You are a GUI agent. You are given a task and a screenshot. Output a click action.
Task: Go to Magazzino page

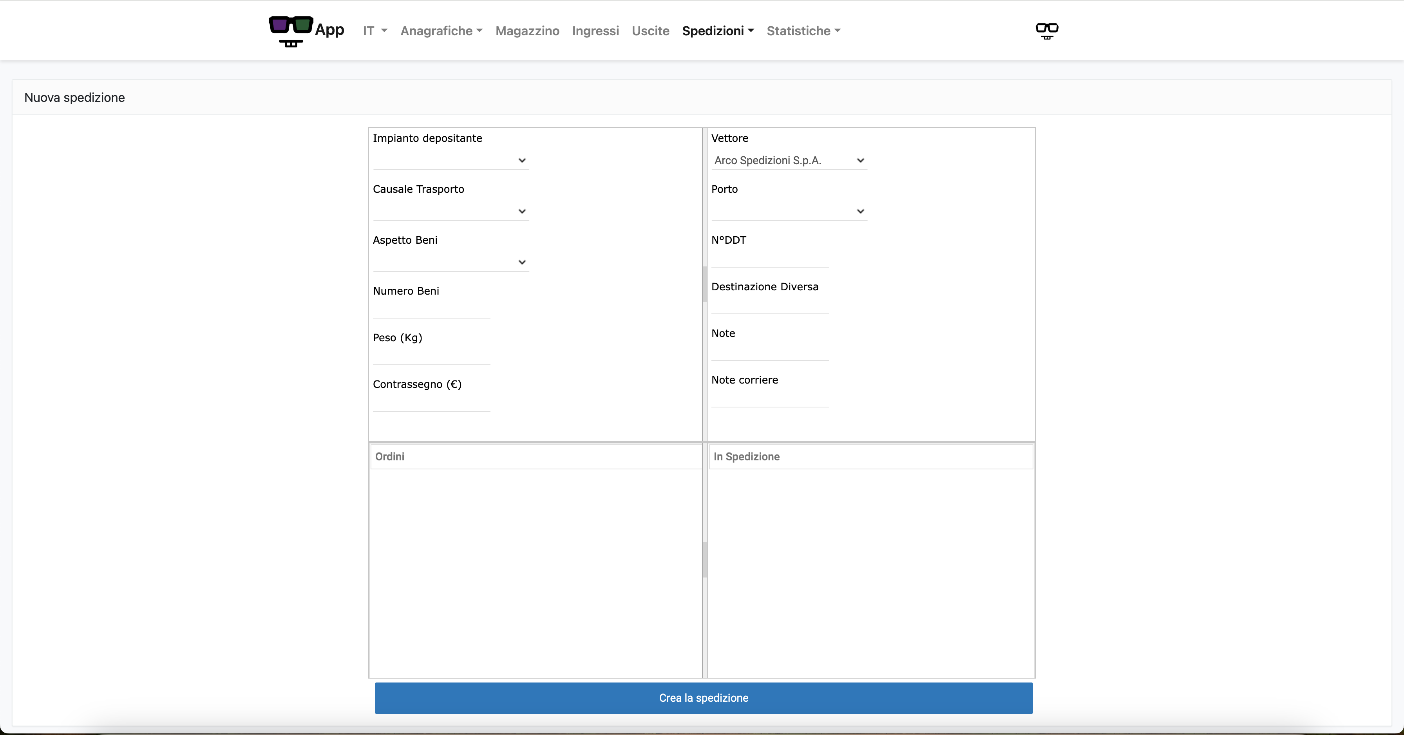527,31
